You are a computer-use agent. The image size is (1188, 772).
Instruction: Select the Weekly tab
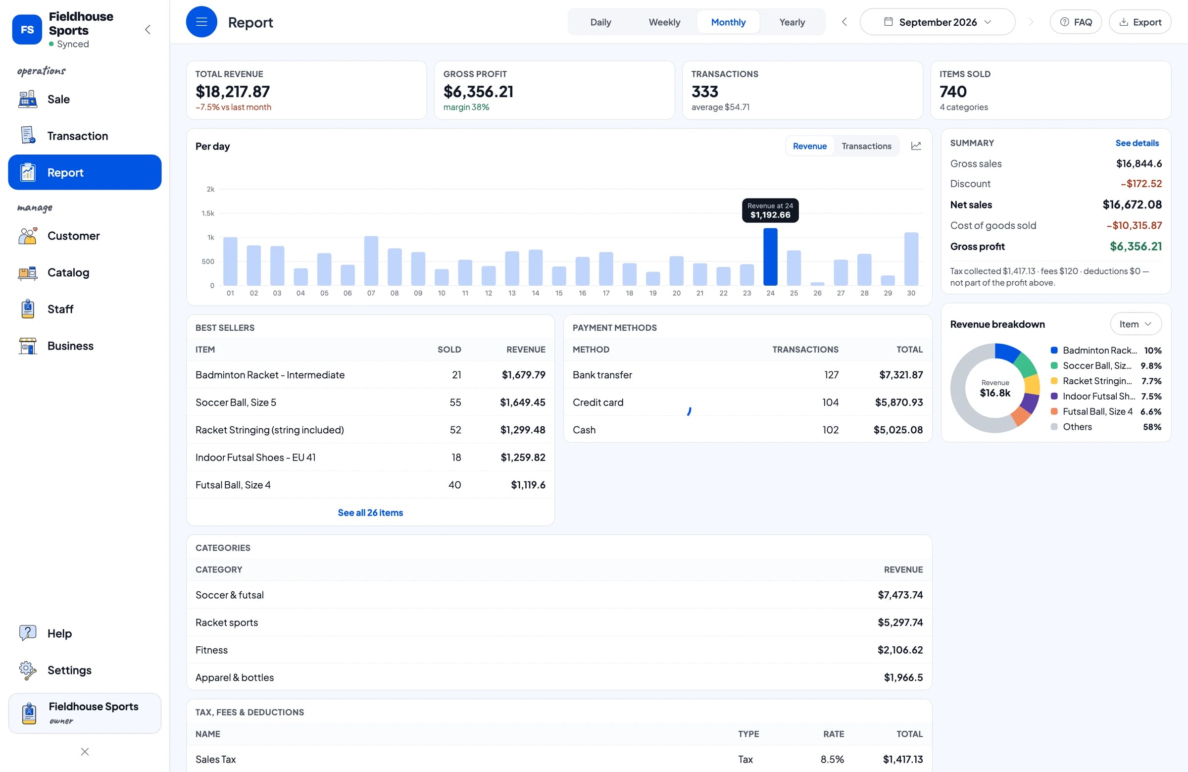pyautogui.click(x=664, y=22)
